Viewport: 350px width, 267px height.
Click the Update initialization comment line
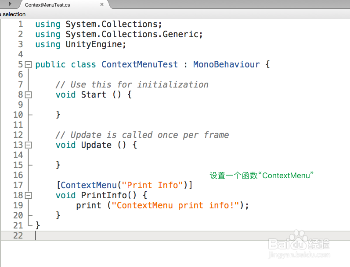(142, 135)
